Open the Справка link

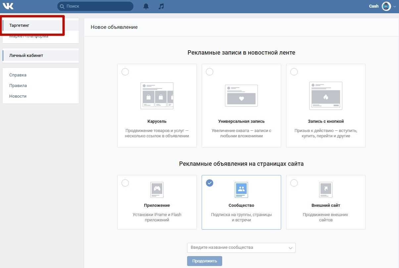18,75
